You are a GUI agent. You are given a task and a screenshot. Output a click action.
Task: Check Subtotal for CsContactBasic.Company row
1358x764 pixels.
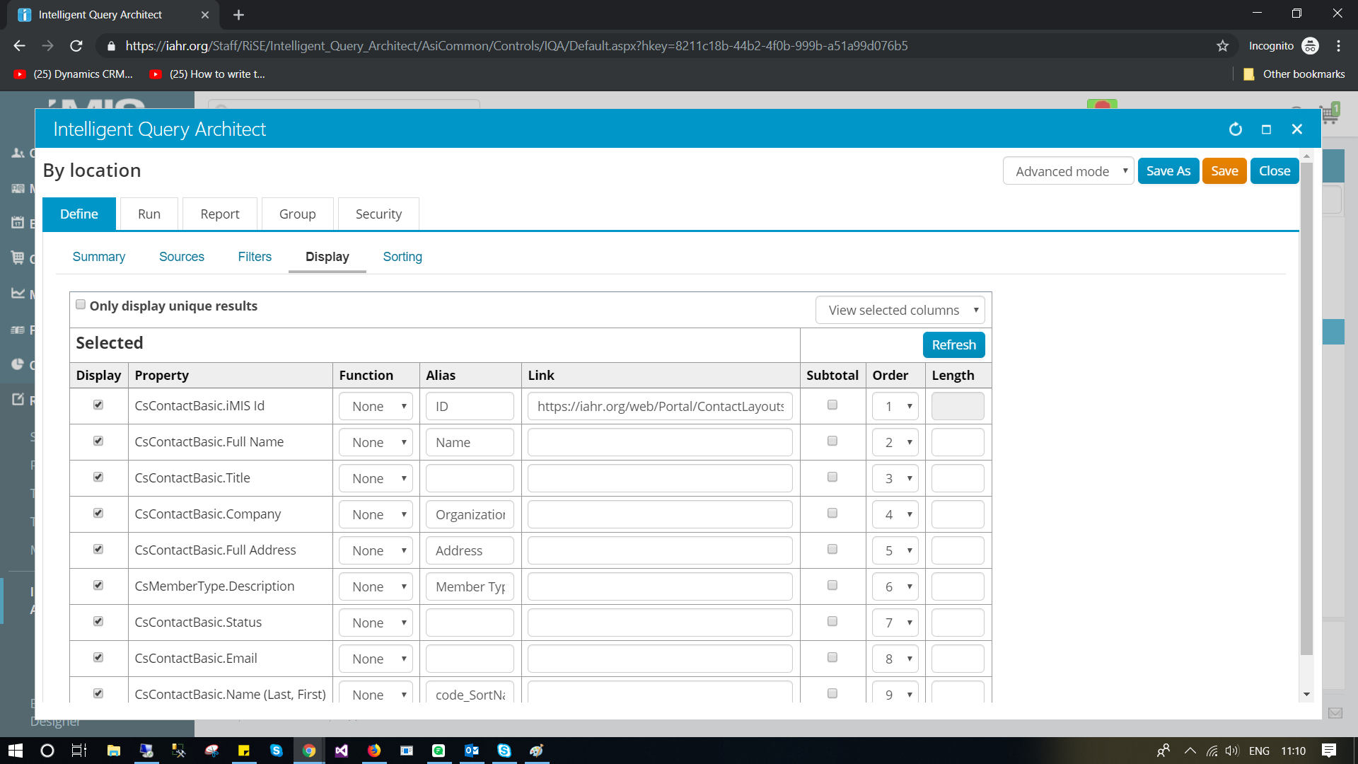832,513
